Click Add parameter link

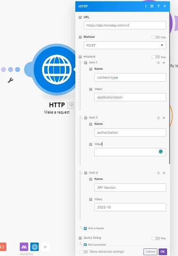[x=97, y=245]
